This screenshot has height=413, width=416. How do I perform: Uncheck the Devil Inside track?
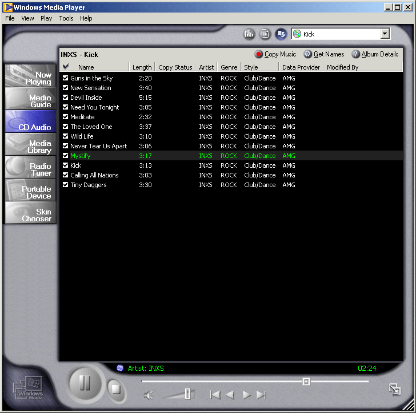(65, 97)
